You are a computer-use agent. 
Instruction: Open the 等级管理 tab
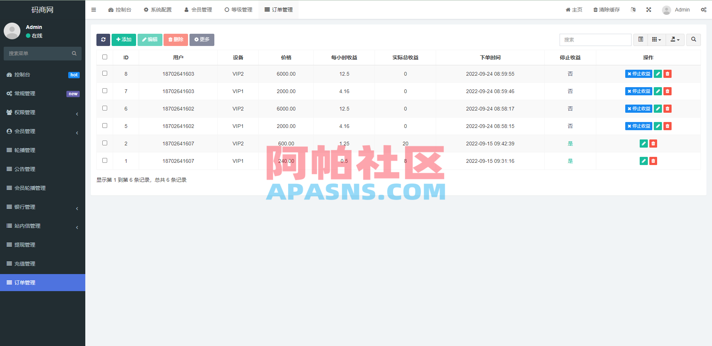[238, 10]
